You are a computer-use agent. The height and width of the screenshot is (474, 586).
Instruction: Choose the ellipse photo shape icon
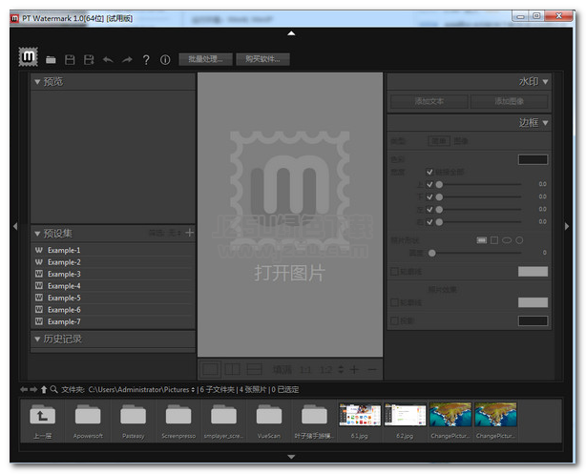tap(507, 240)
